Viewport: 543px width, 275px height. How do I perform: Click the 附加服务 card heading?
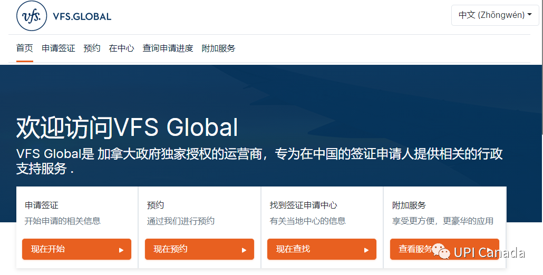pyautogui.click(x=409, y=205)
